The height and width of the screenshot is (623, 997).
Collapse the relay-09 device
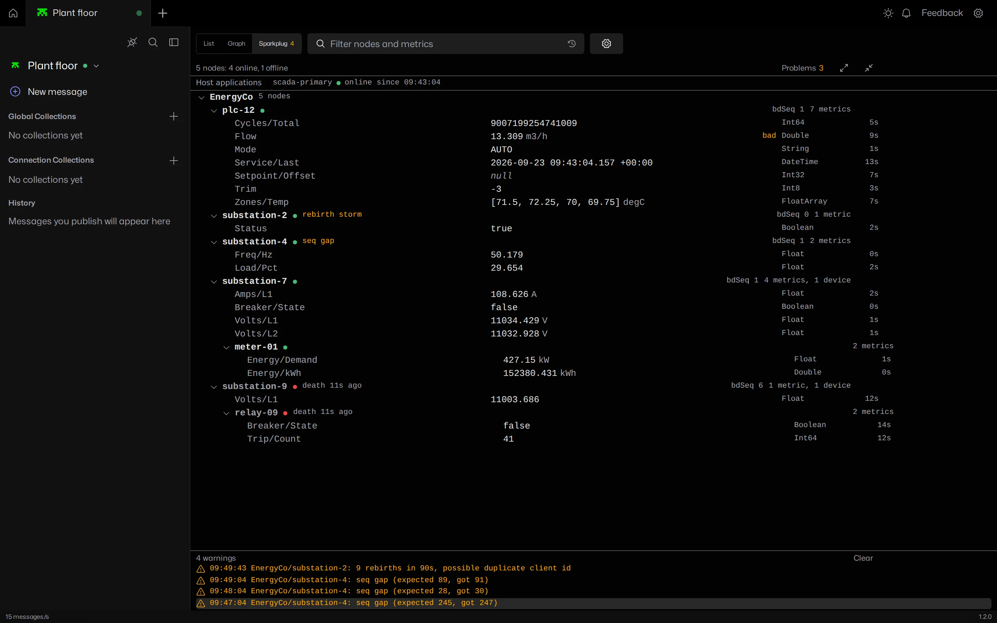226,413
